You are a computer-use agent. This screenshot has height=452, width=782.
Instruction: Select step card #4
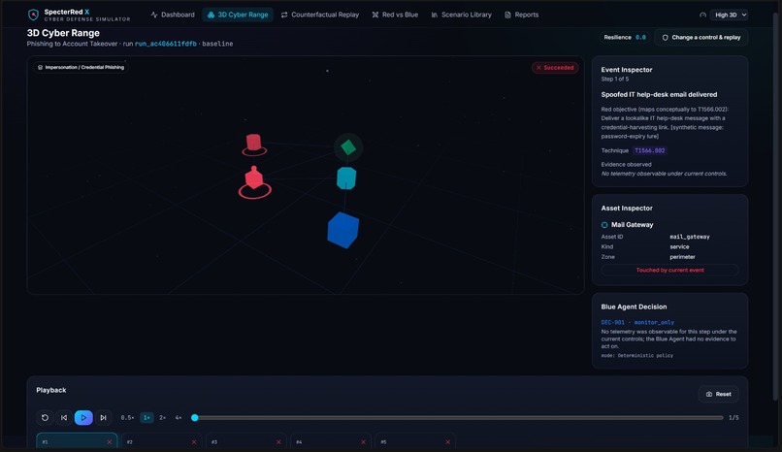pyautogui.click(x=331, y=441)
